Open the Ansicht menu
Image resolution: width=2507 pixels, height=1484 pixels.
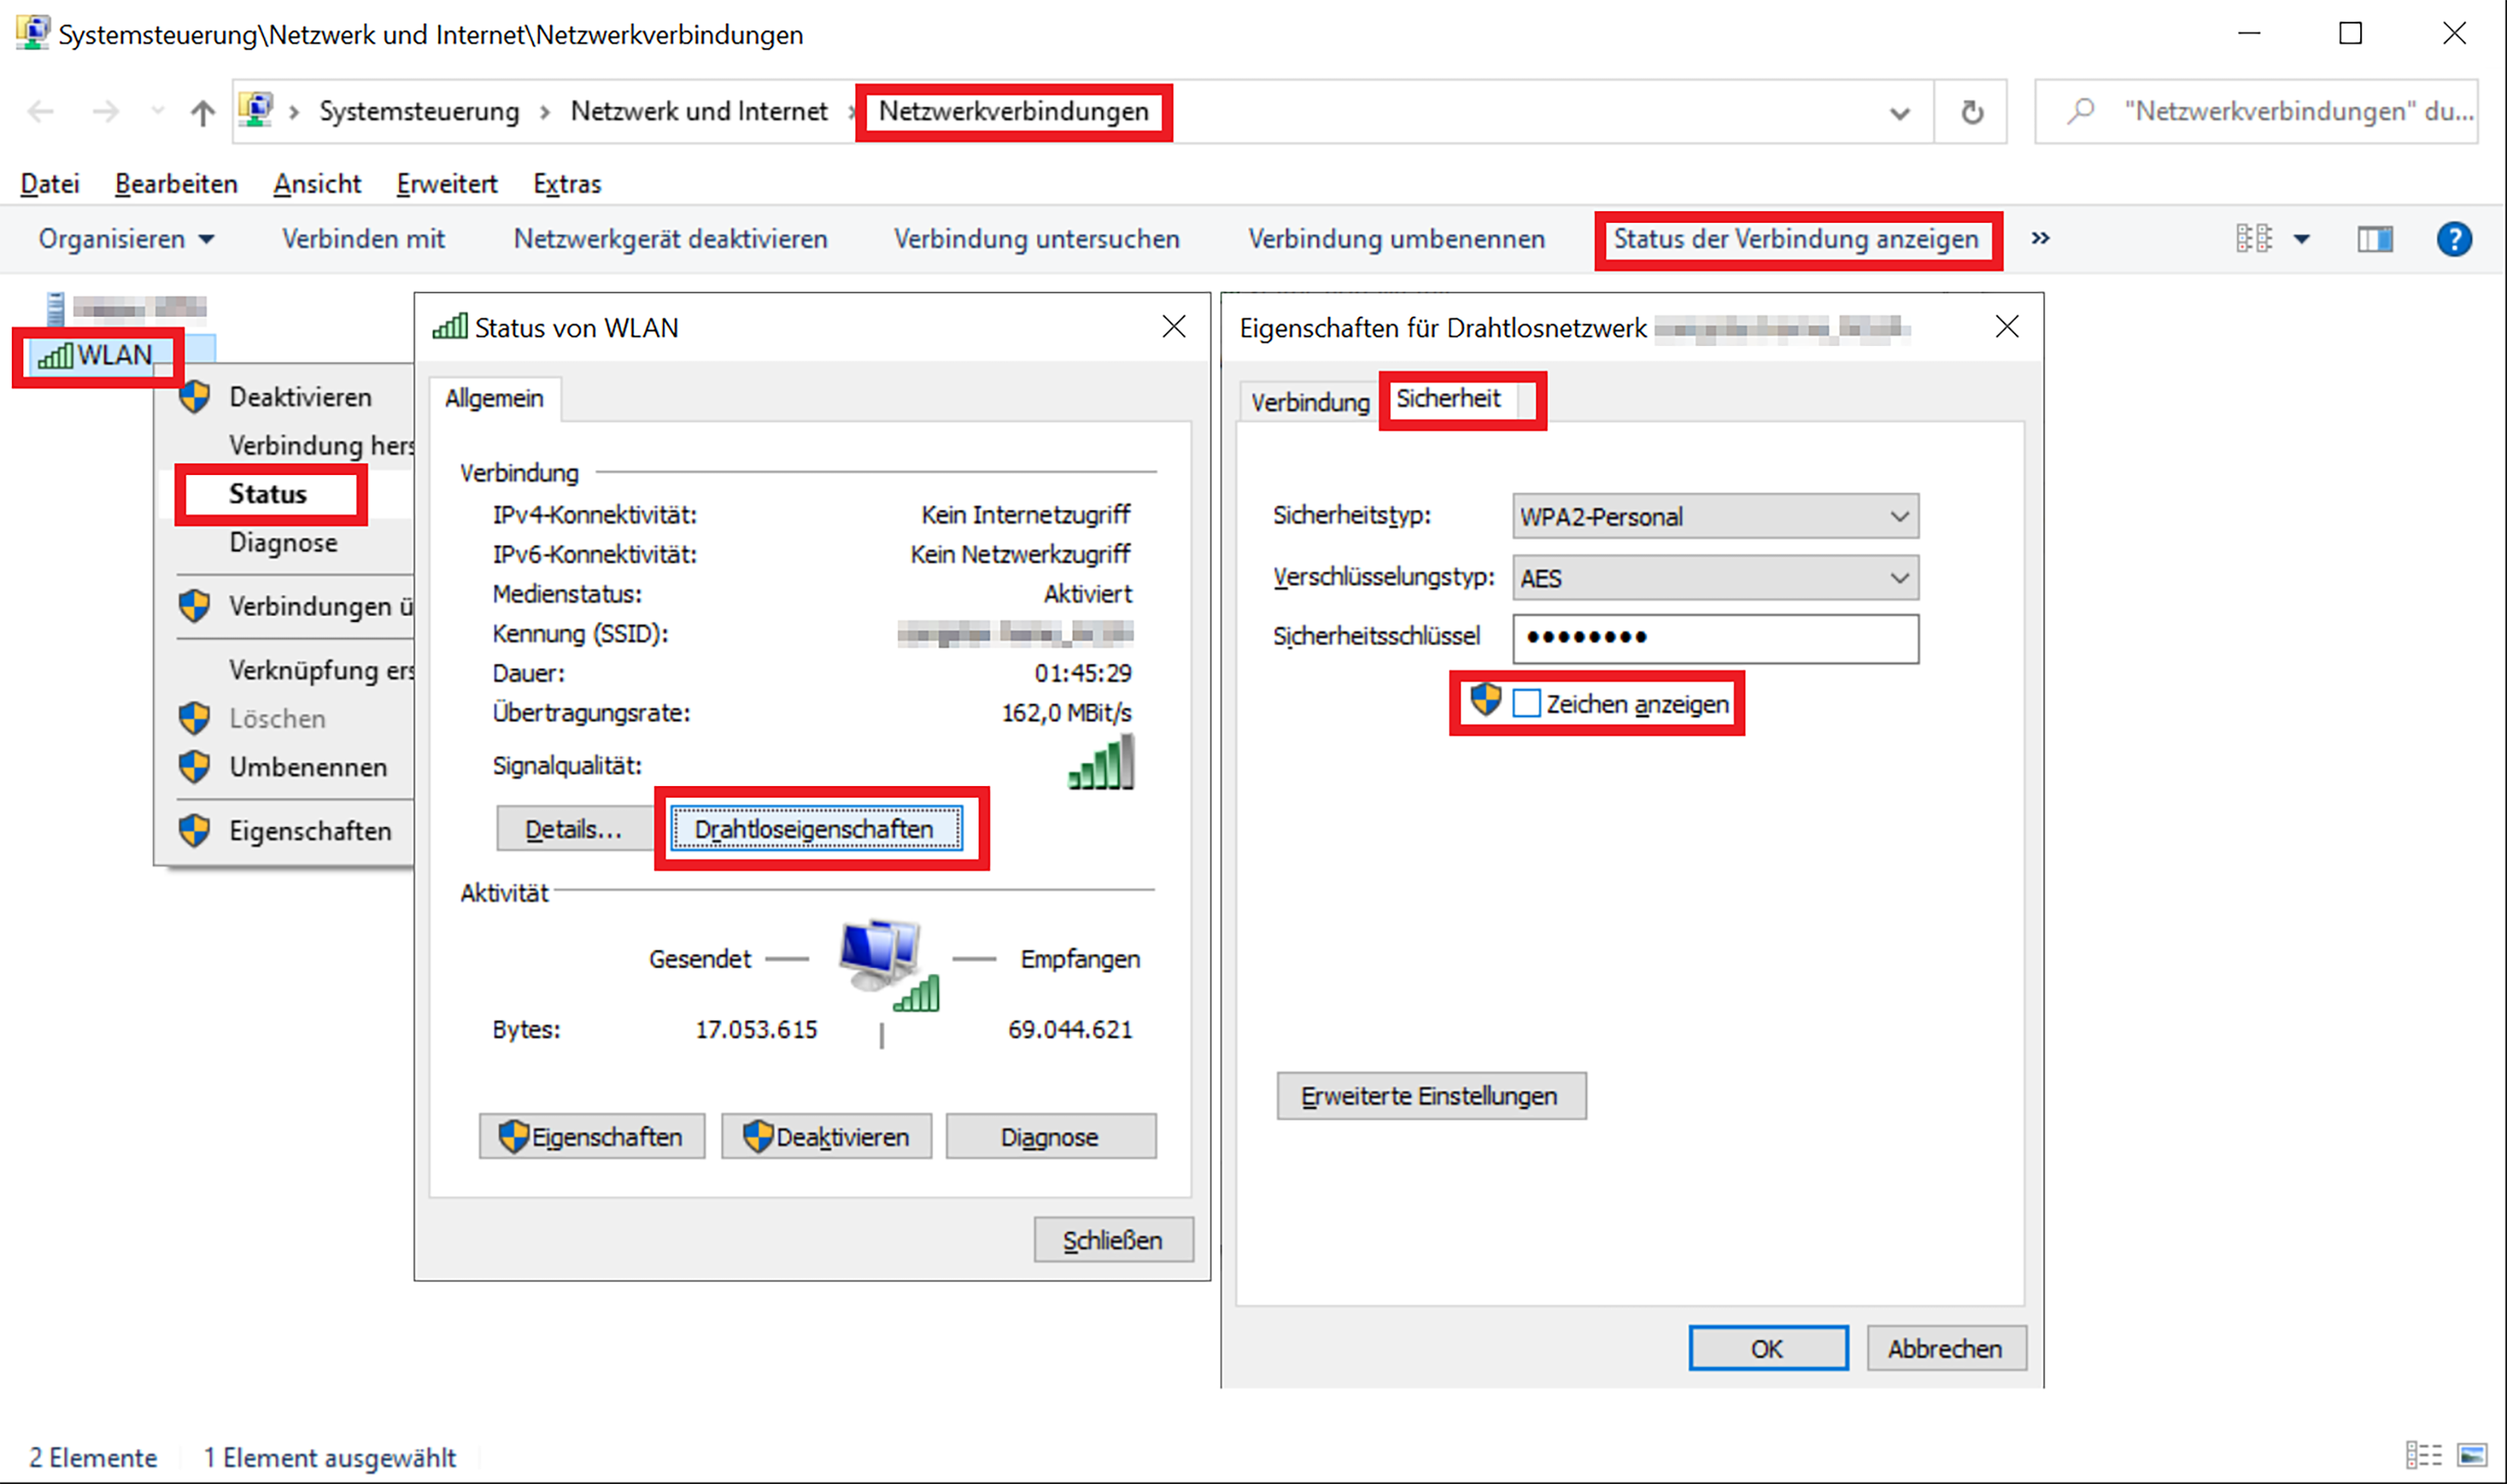[316, 184]
